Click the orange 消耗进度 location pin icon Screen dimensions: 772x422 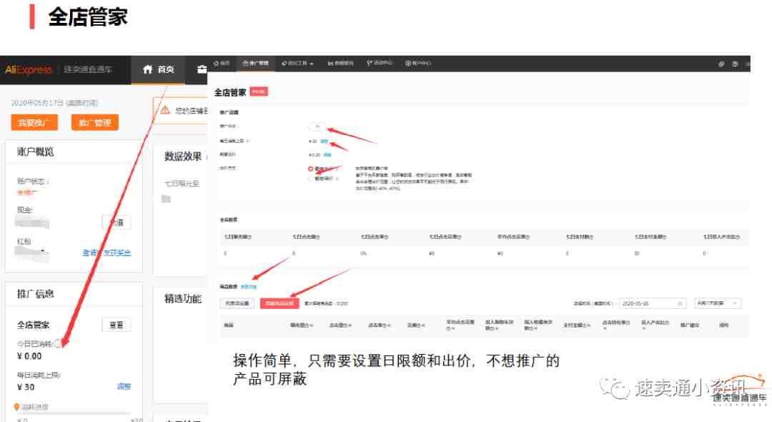pyautogui.click(x=17, y=407)
